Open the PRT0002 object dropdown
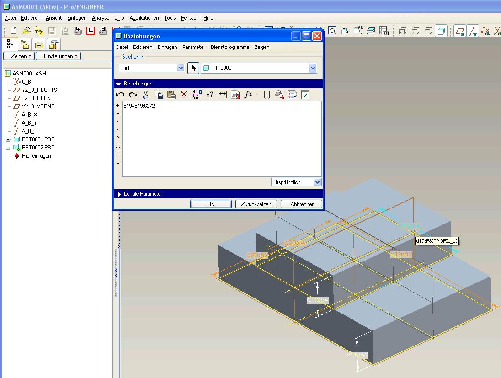Image resolution: width=501 pixels, height=378 pixels. coord(313,68)
